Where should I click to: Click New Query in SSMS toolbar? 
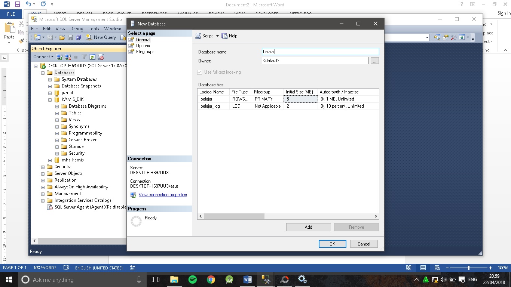(101, 37)
